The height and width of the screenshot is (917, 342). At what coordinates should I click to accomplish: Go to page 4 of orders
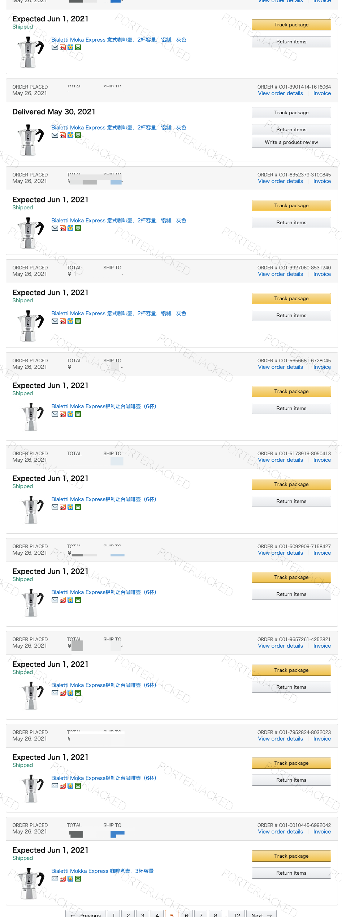click(157, 913)
